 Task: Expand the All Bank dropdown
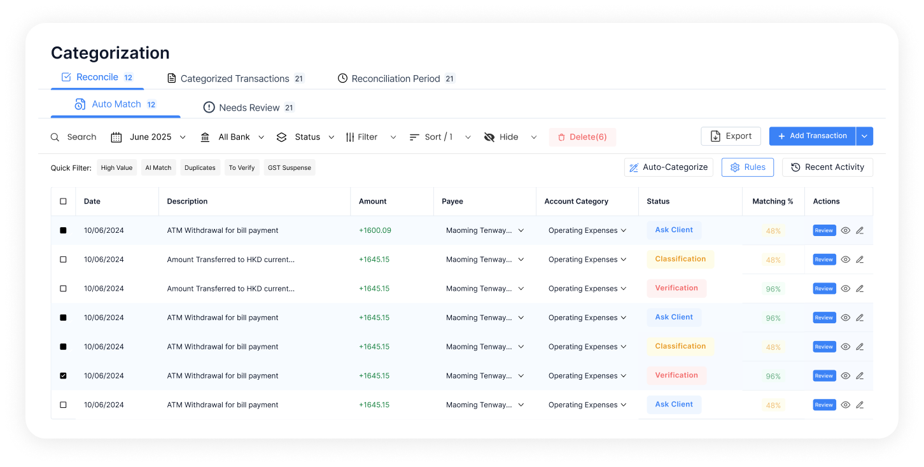click(261, 137)
